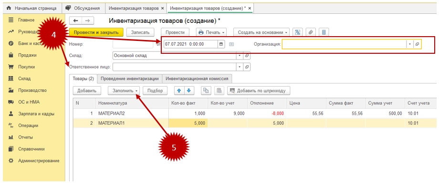Click the Счет учета column header
Image resolution: width=439 pixels, height=187 pixels.
[x=421, y=103]
